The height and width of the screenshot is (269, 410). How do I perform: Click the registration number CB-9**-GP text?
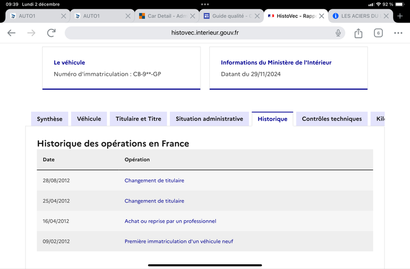tap(147, 74)
